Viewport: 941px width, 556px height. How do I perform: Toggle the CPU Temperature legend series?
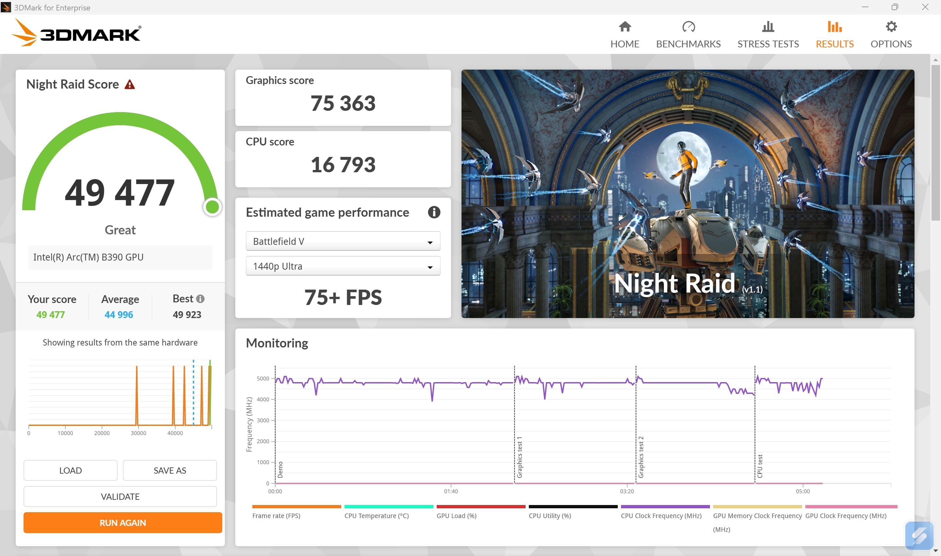(x=376, y=515)
